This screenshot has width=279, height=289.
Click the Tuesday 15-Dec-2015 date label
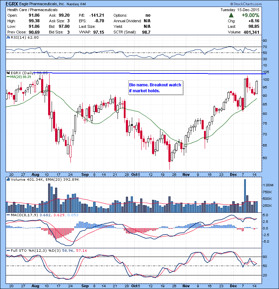click(240, 10)
